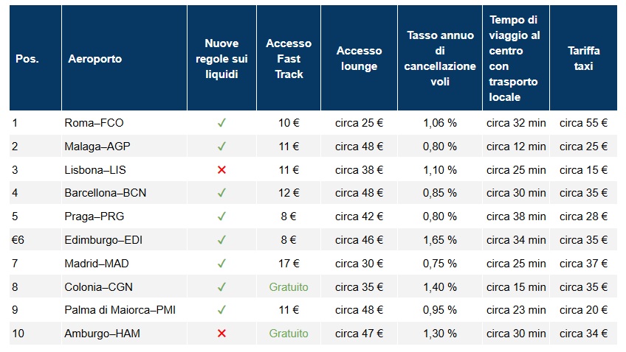The height and width of the screenshot is (352, 626).
Task: Click the Aeroporto column header
Action: coord(94,59)
